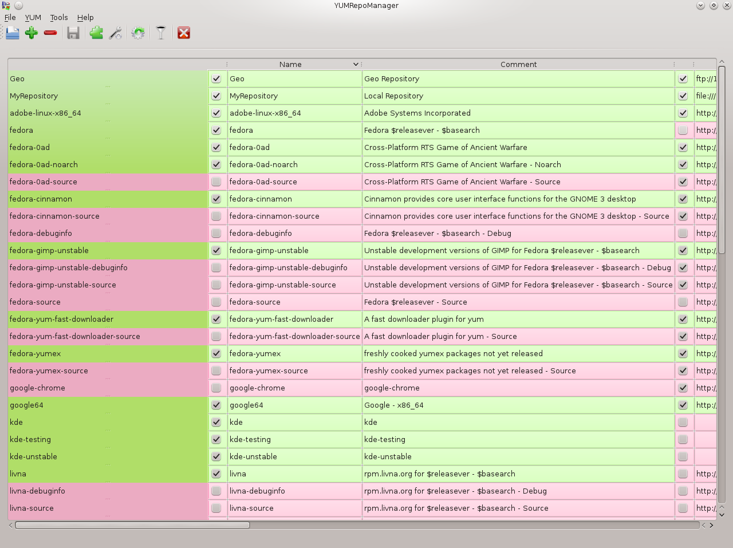Click the Comment column header
Image resolution: width=733 pixels, height=548 pixels.
pyautogui.click(x=518, y=64)
